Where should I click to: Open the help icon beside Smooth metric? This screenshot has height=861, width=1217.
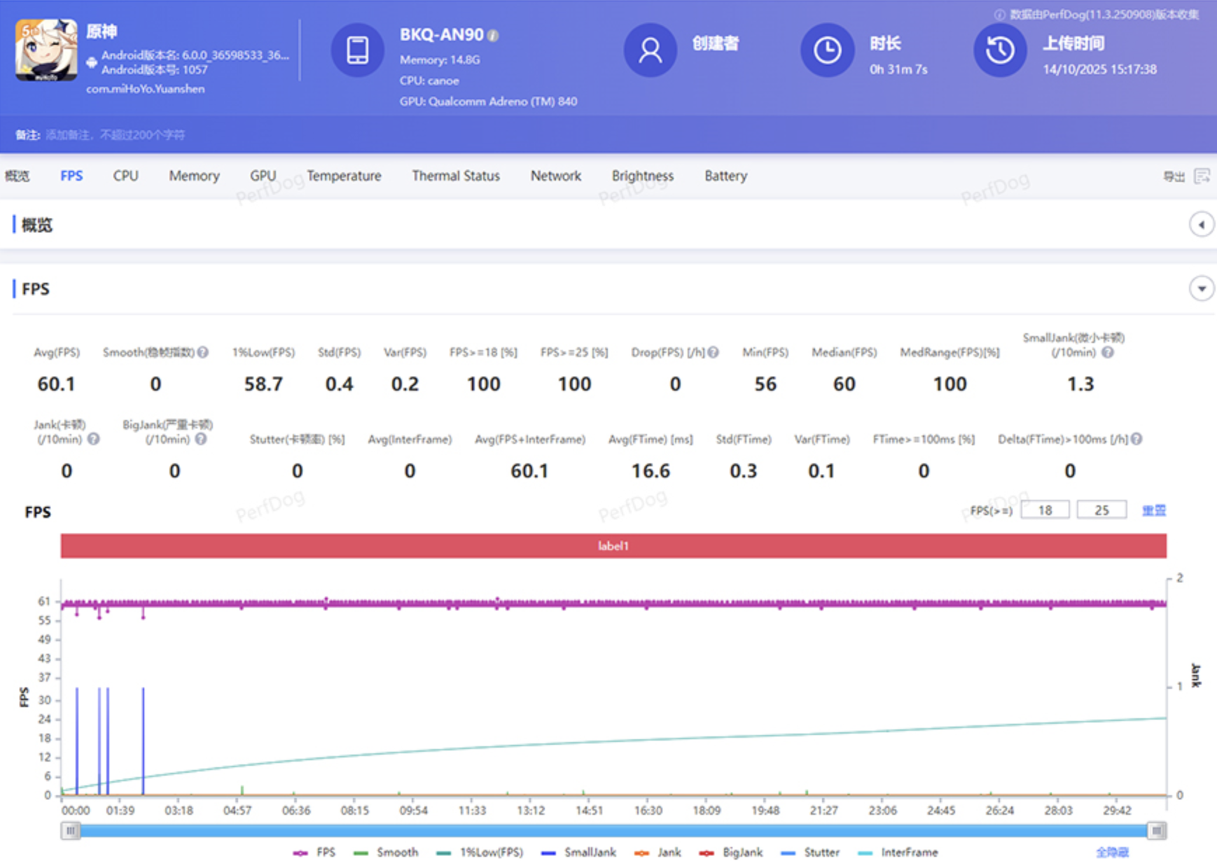pyautogui.click(x=203, y=352)
